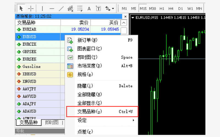
Task: Select the ADAJPY symbol row
Action: coord(40,104)
